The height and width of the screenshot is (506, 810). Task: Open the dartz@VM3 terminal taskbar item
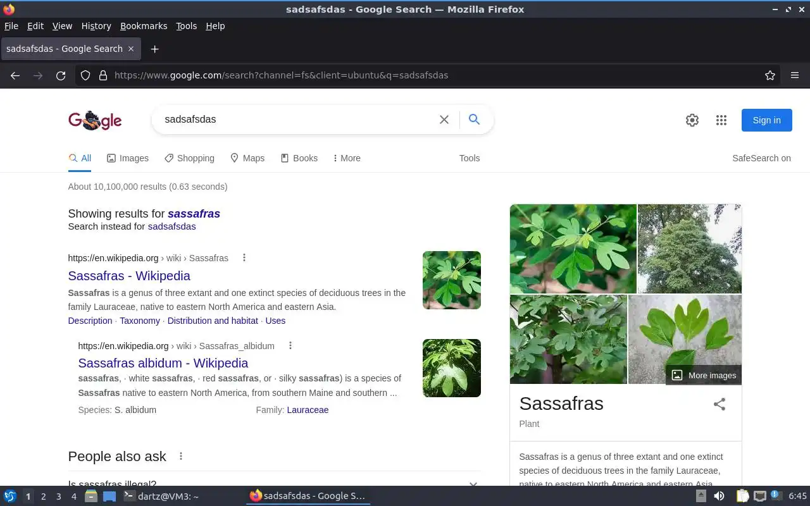pos(161,497)
